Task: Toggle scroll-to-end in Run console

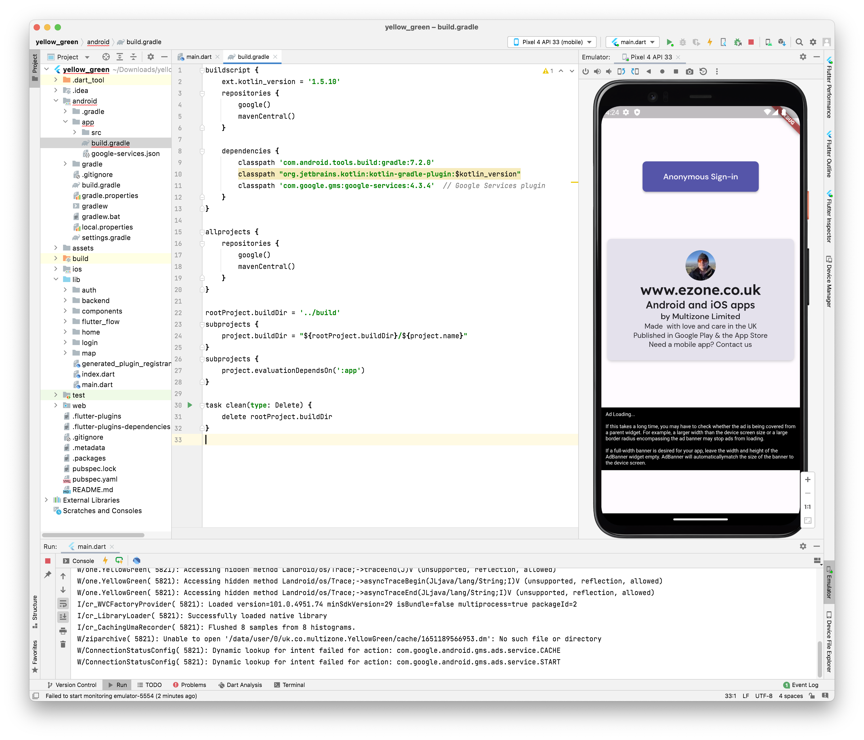Action: click(x=63, y=617)
